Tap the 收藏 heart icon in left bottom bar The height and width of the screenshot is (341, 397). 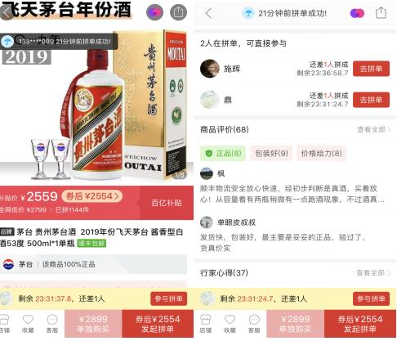(28, 324)
